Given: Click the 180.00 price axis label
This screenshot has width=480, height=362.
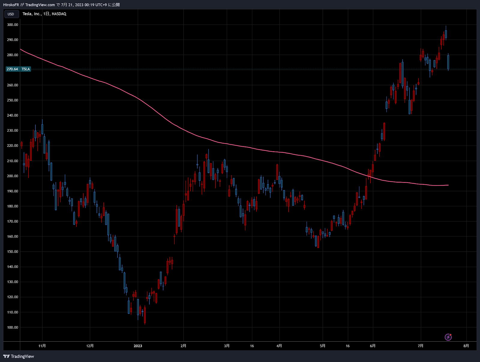Looking at the screenshot, I should pyautogui.click(x=13, y=206).
